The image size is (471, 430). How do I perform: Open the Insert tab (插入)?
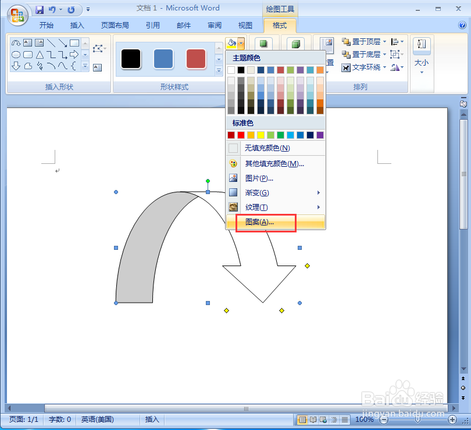(77, 26)
